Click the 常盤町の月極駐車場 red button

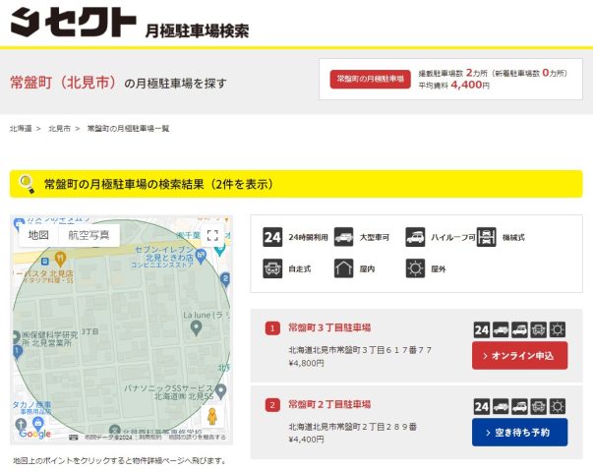(x=370, y=79)
